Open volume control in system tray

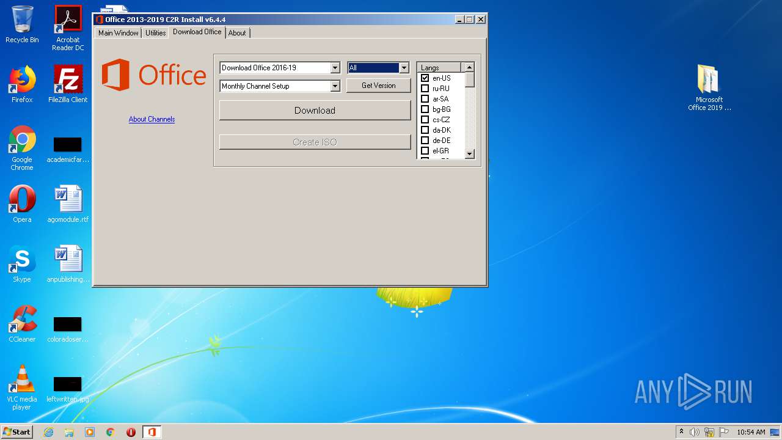click(695, 432)
